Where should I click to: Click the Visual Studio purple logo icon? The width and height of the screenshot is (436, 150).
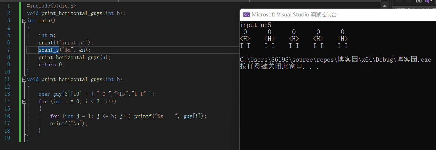click(427, 1)
